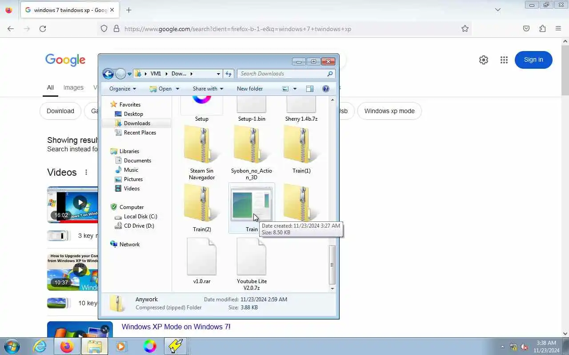Open the Share with menu
The height and width of the screenshot is (355, 569).
coord(208,89)
